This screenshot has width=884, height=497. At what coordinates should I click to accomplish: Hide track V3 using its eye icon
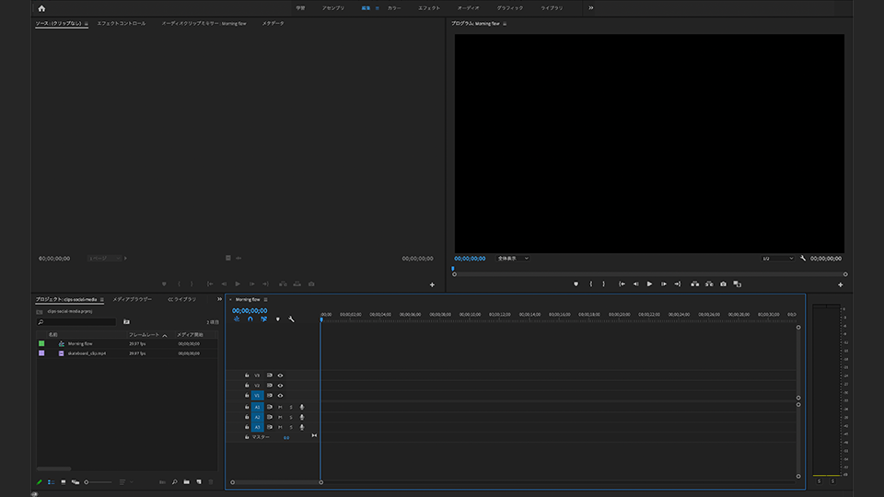click(x=280, y=376)
